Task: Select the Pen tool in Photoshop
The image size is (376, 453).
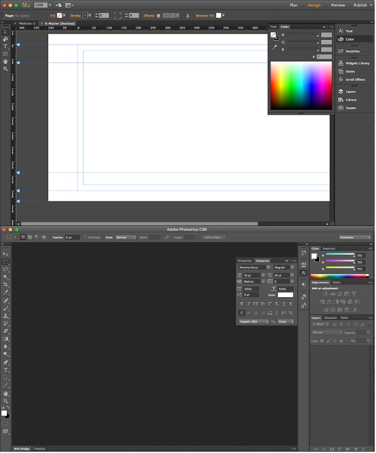Action: tap(6, 362)
